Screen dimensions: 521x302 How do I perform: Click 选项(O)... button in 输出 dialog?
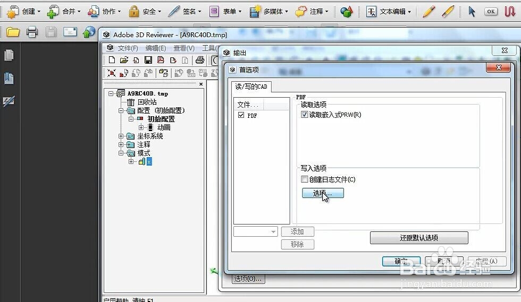[248, 279]
